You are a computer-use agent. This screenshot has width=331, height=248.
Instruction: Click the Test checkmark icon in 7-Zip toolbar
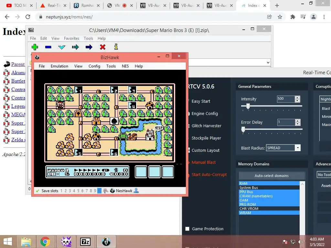click(62, 47)
